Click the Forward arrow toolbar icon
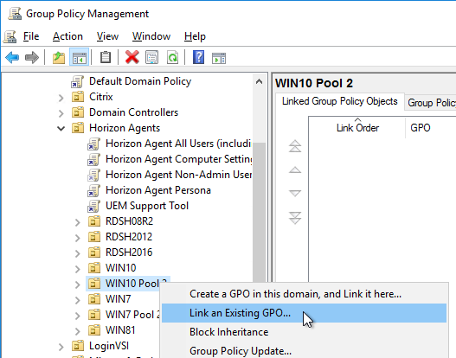456x358 pixels. tap(32, 57)
